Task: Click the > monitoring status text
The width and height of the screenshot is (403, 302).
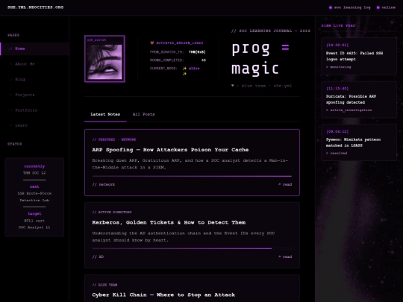Action: tap(339, 67)
